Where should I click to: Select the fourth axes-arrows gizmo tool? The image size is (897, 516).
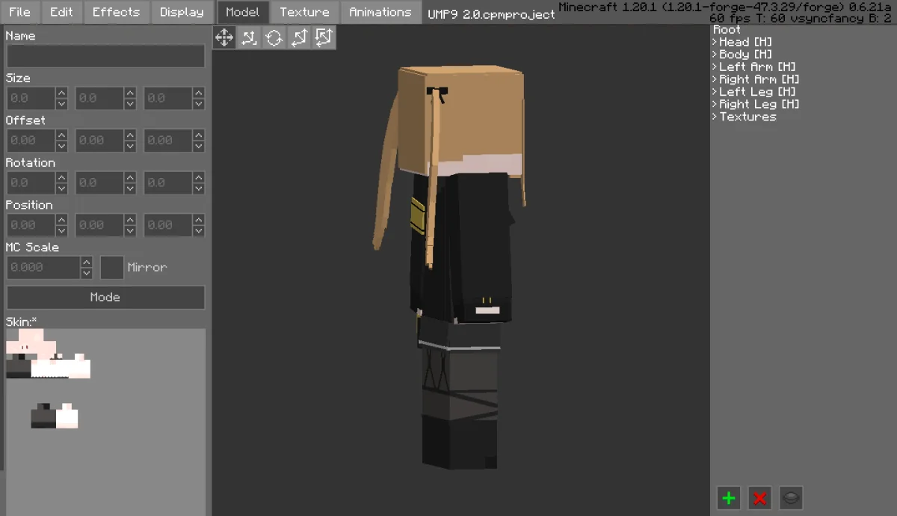coord(299,37)
